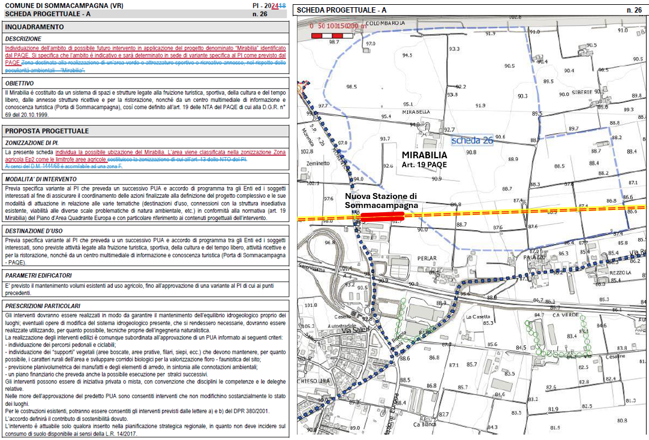
Task: Click "SCHEDA PROGETTUALE - A" above the map
Action: click(x=341, y=10)
